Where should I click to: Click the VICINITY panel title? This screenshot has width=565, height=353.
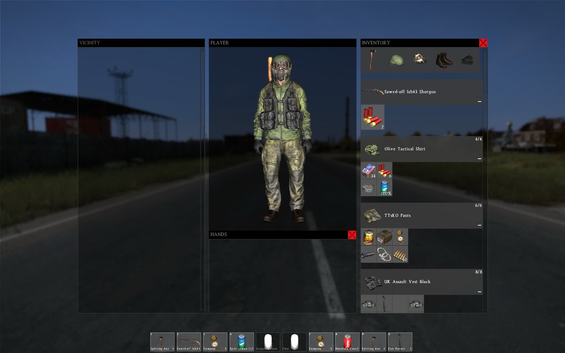pyautogui.click(x=90, y=43)
